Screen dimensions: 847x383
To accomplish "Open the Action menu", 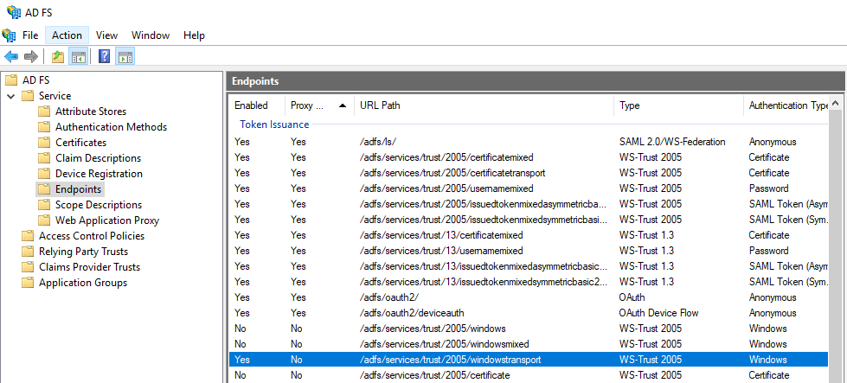I will (67, 35).
